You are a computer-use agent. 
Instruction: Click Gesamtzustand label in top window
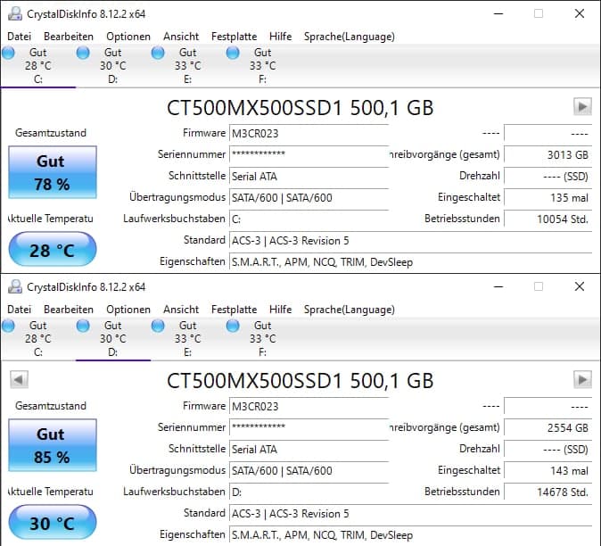51,133
